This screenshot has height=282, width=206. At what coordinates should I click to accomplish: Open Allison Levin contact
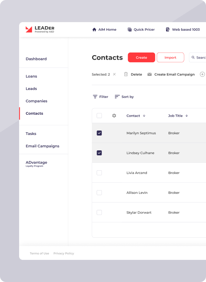point(137,193)
